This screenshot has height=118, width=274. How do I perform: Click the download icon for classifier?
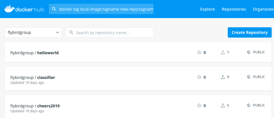(x=223, y=77)
